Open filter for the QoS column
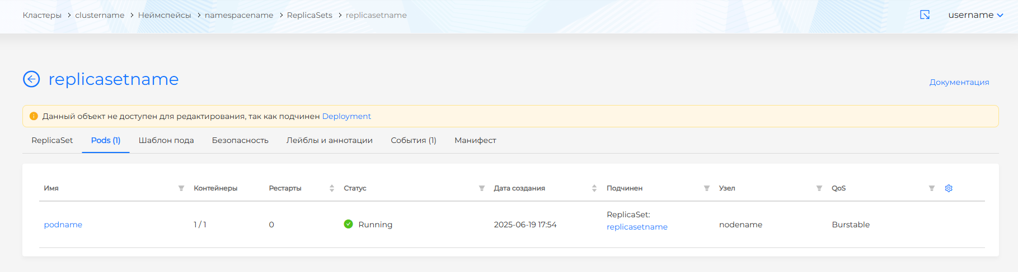This screenshot has height=272, width=1018. tap(931, 188)
